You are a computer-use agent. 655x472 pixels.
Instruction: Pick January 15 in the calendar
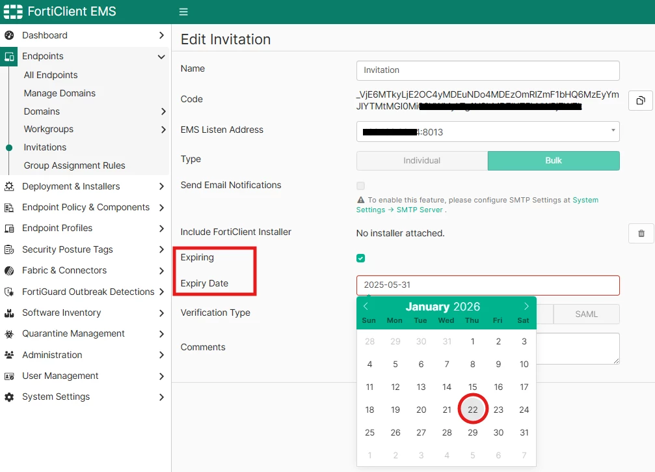click(x=472, y=387)
